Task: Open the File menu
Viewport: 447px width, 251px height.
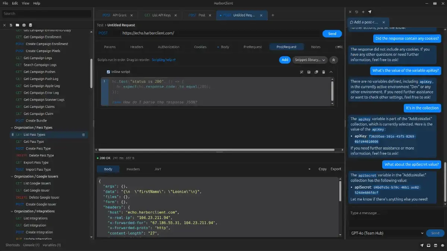Action: (x=5, y=3)
